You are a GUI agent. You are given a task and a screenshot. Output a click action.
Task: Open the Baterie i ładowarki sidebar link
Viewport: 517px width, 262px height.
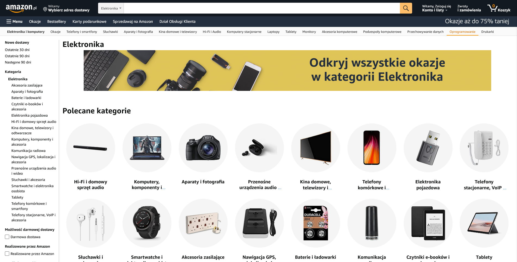(x=26, y=98)
